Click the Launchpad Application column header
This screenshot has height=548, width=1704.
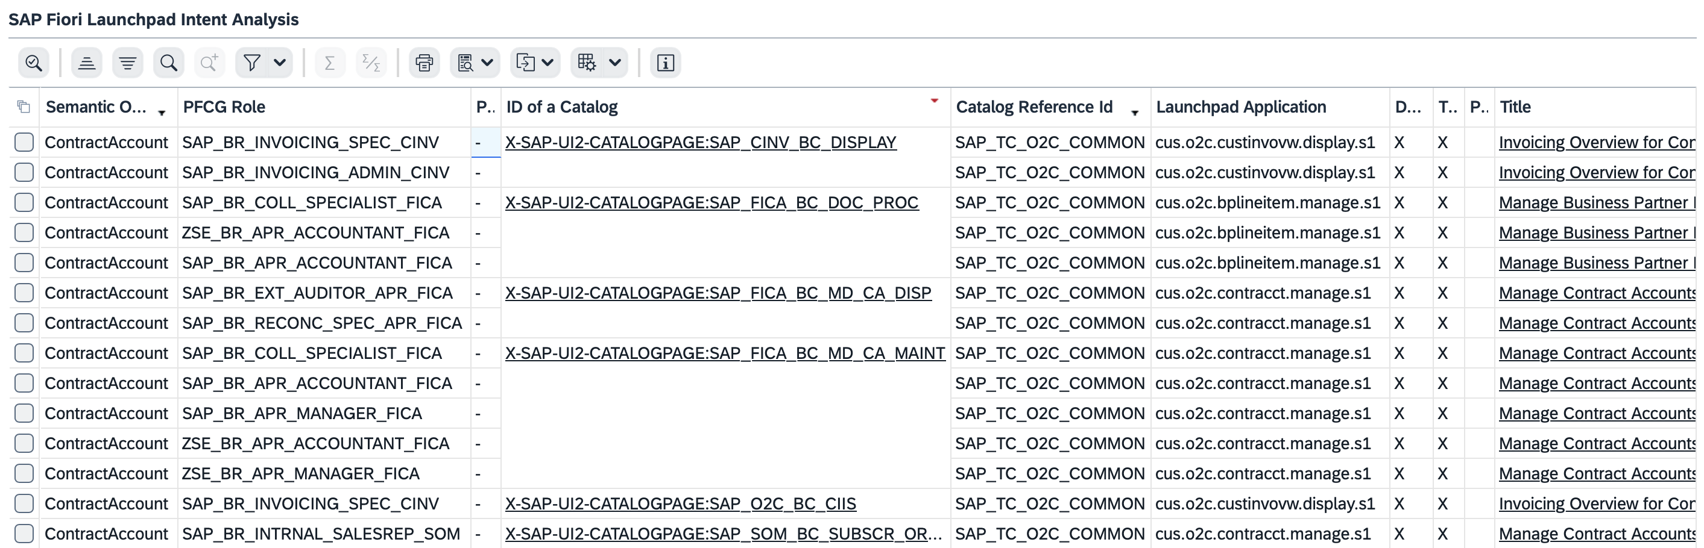click(x=1270, y=107)
